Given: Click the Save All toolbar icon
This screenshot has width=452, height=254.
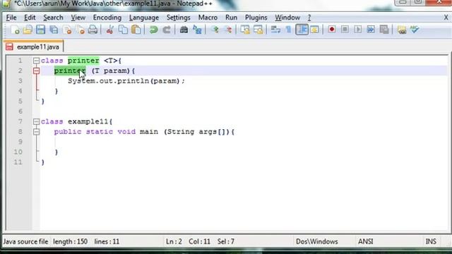Looking at the screenshot, I should (54, 30).
